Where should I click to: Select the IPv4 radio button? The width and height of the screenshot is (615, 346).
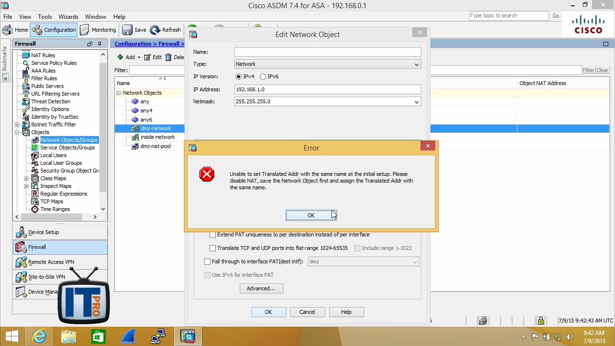tap(238, 76)
